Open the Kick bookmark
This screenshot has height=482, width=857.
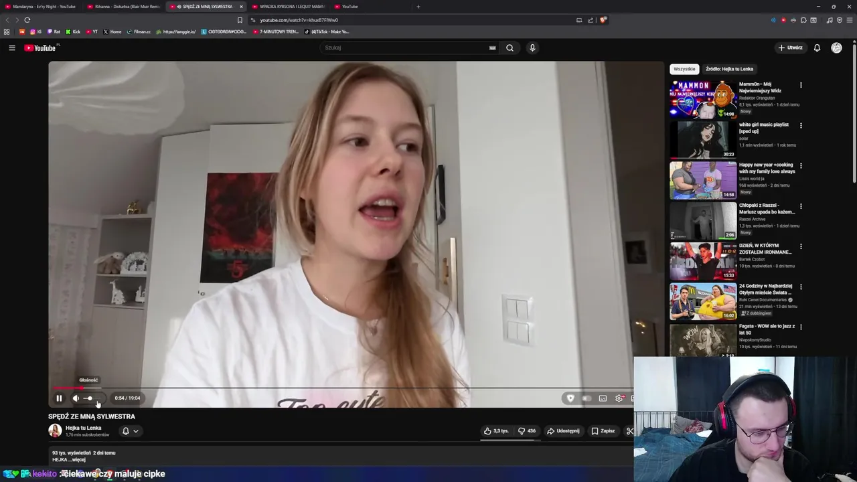(73, 31)
